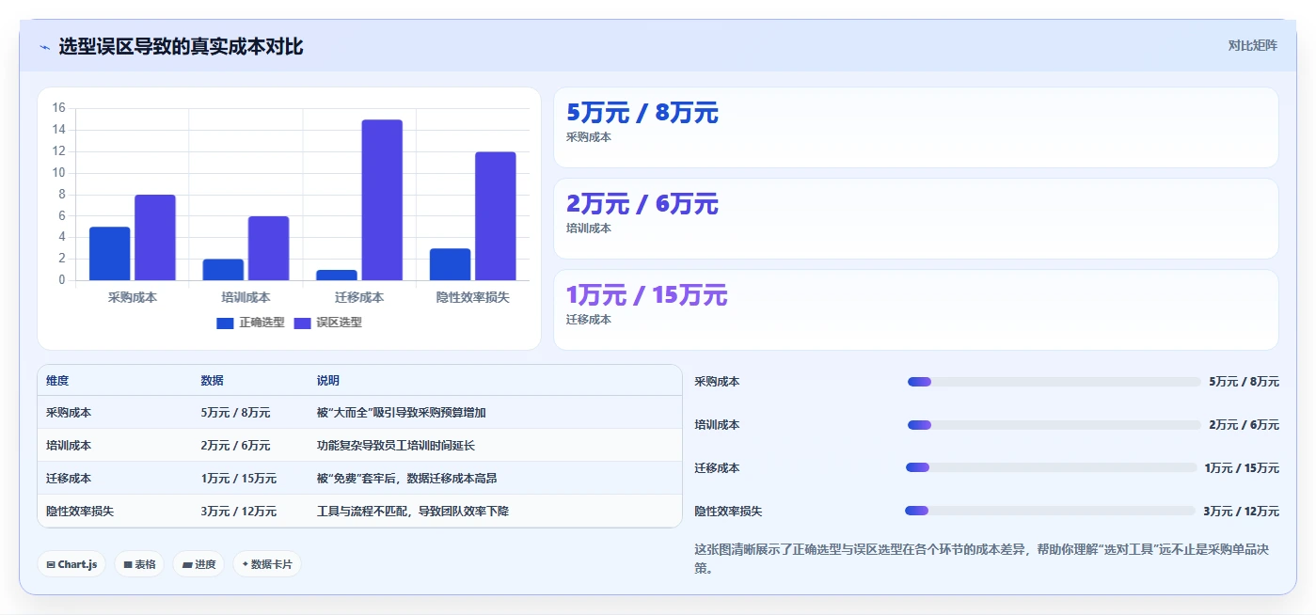Click the blue bar above 隐性效率损失
1316x615 pixels.
pyautogui.click(x=450, y=264)
